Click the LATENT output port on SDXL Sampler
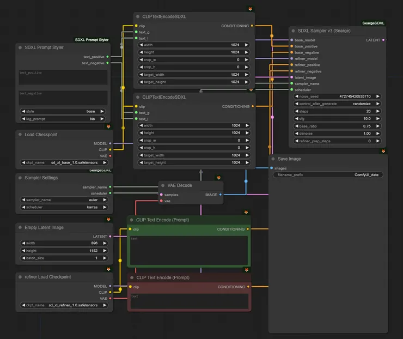The height and width of the screenshot is (339, 403). coord(383,40)
